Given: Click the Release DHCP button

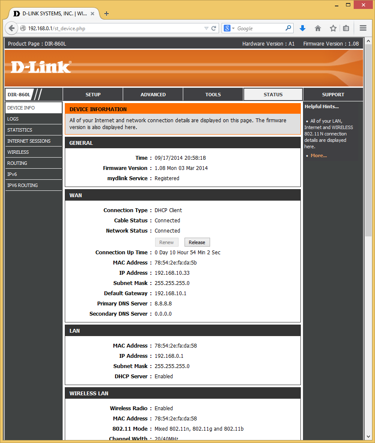Looking at the screenshot, I should (197, 242).
